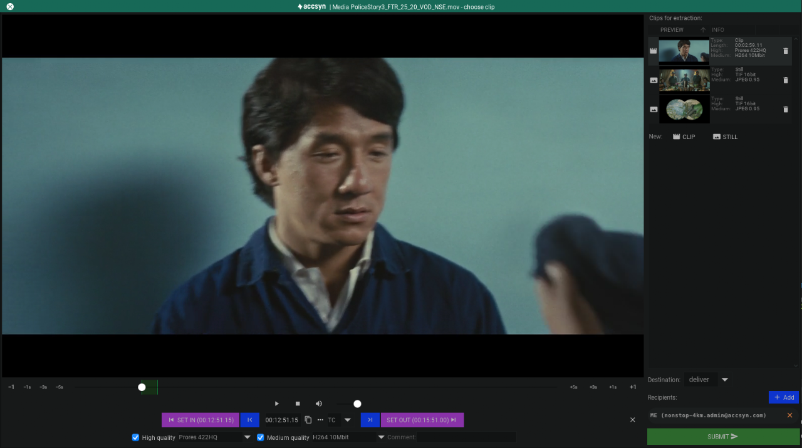Viewport: 802px width, 448px height.
Task: Click the scroll-up arrow in clips list
Action: (796, 40)
